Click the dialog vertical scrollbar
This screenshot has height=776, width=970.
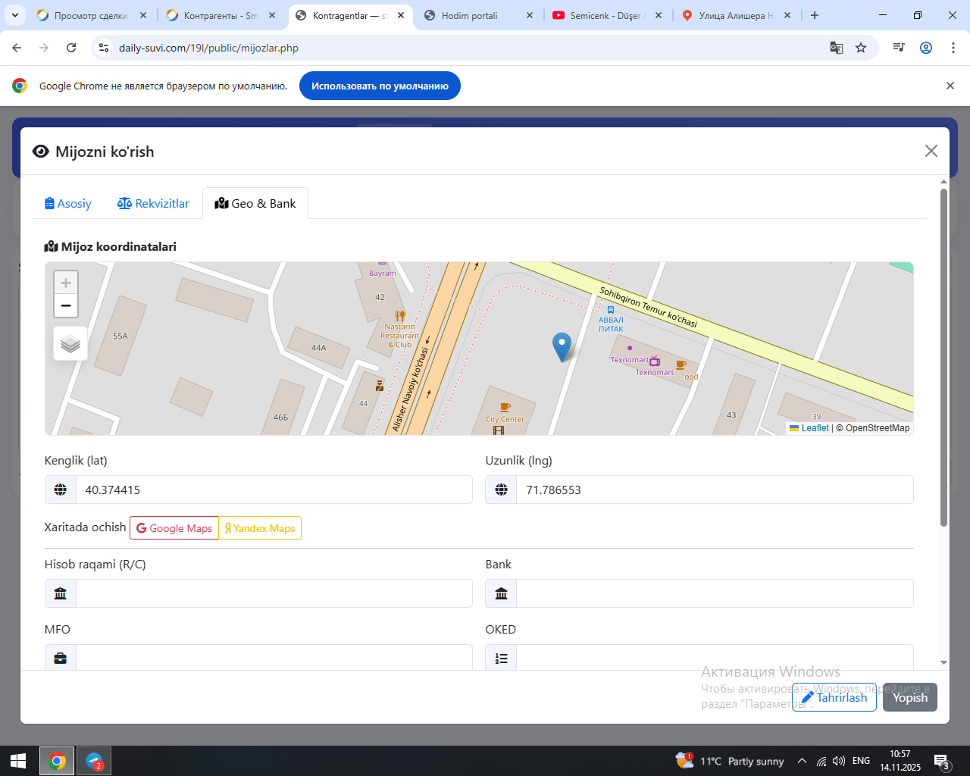tap(943, 356)
